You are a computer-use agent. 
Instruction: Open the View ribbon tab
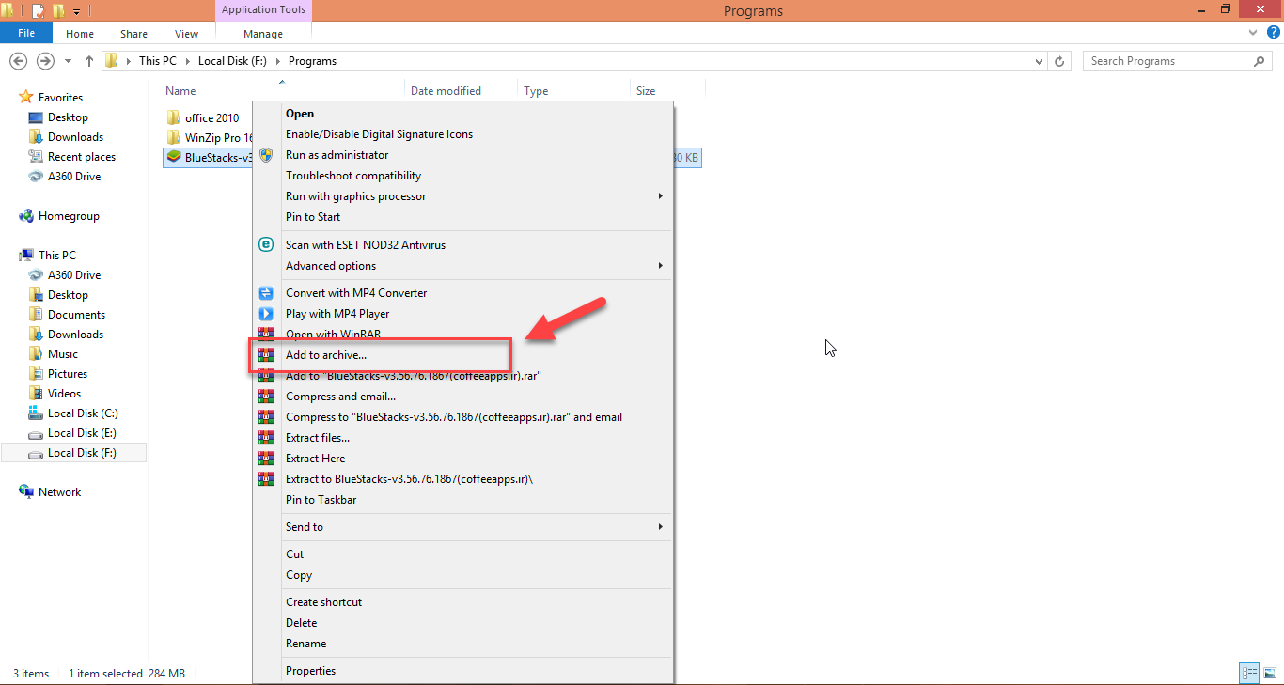tap(186, 34)
